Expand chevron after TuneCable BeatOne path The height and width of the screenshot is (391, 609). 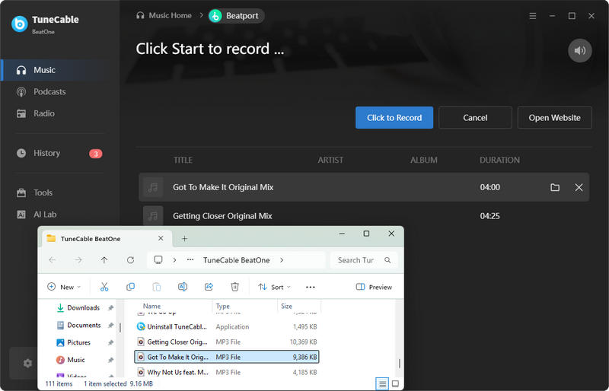[282, 260]
